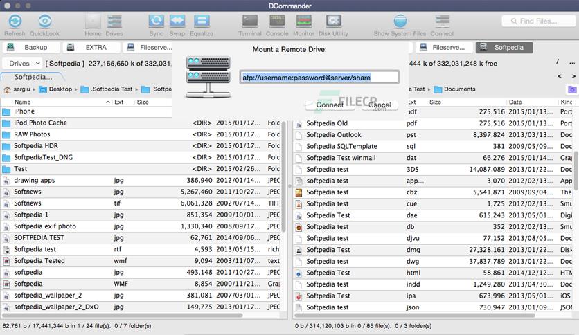Select Softpedia SQLTemplate sql file

coord(433,146)
